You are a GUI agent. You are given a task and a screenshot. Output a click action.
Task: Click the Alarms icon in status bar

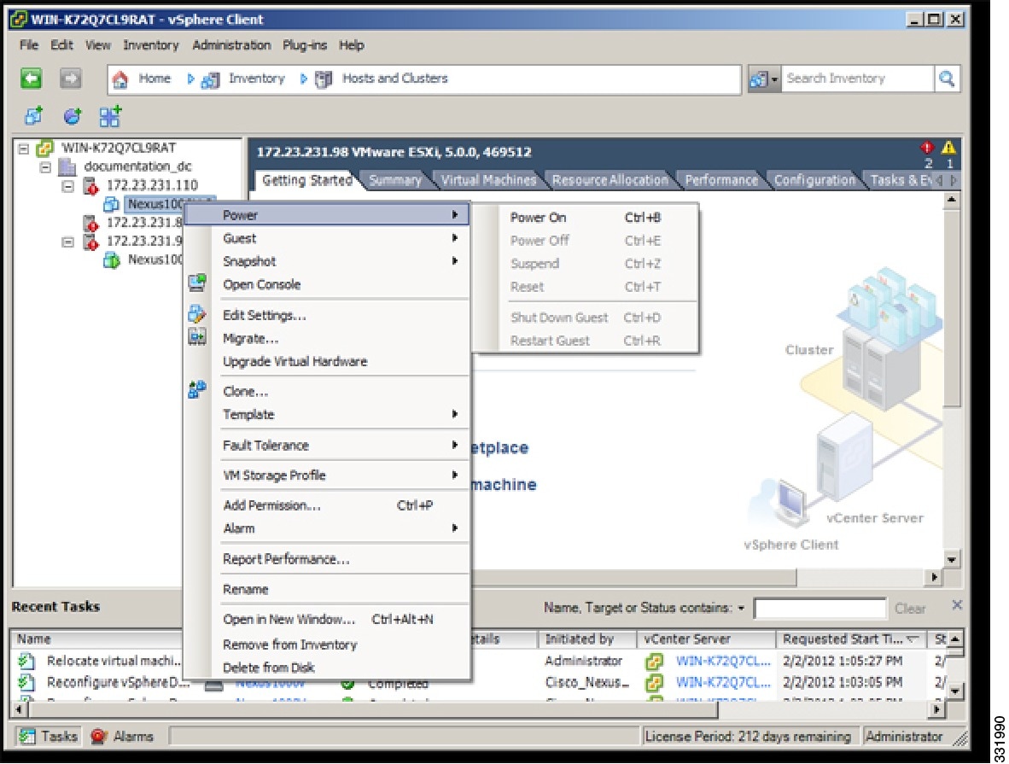(98, 736)
